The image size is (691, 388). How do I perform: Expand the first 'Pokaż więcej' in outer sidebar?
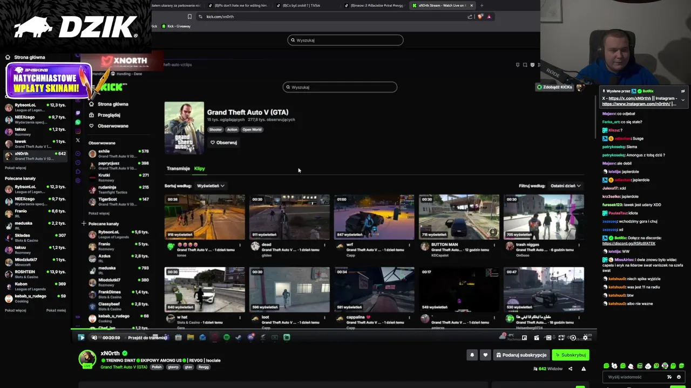click(15, 168)
